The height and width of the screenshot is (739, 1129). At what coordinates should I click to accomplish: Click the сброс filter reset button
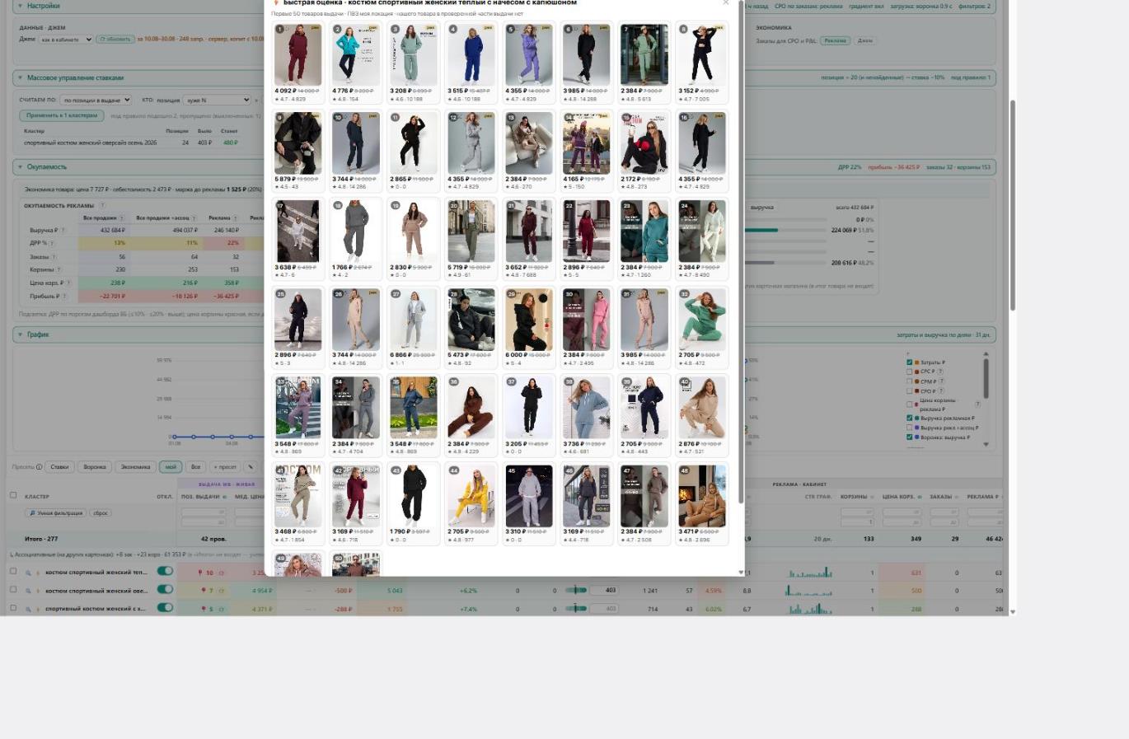coord(101,512)
